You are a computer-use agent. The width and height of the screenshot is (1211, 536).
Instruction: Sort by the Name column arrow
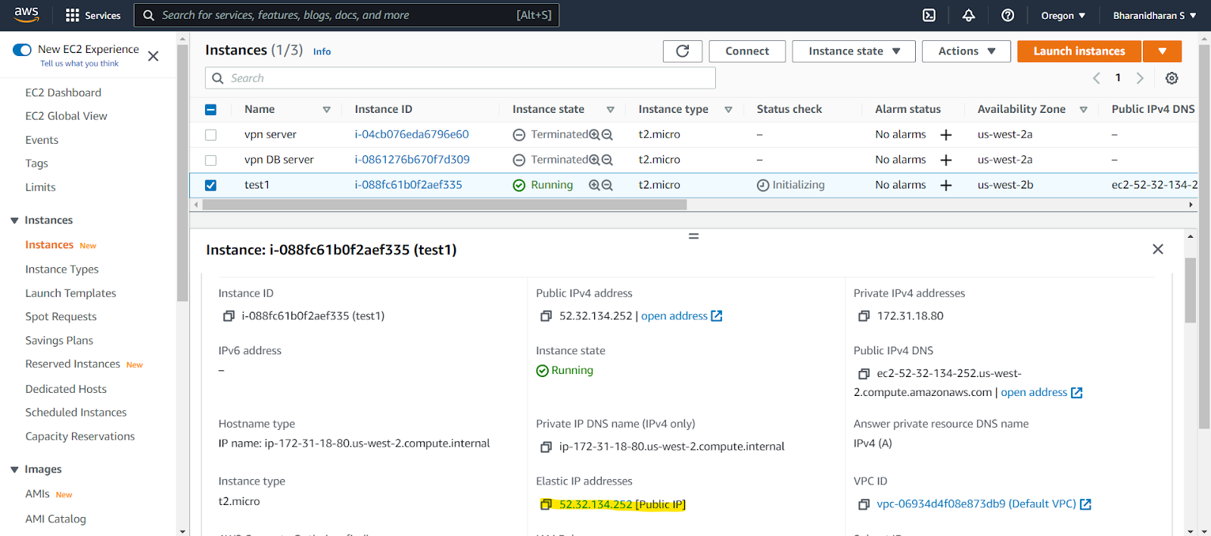click(x=326, y=110)
